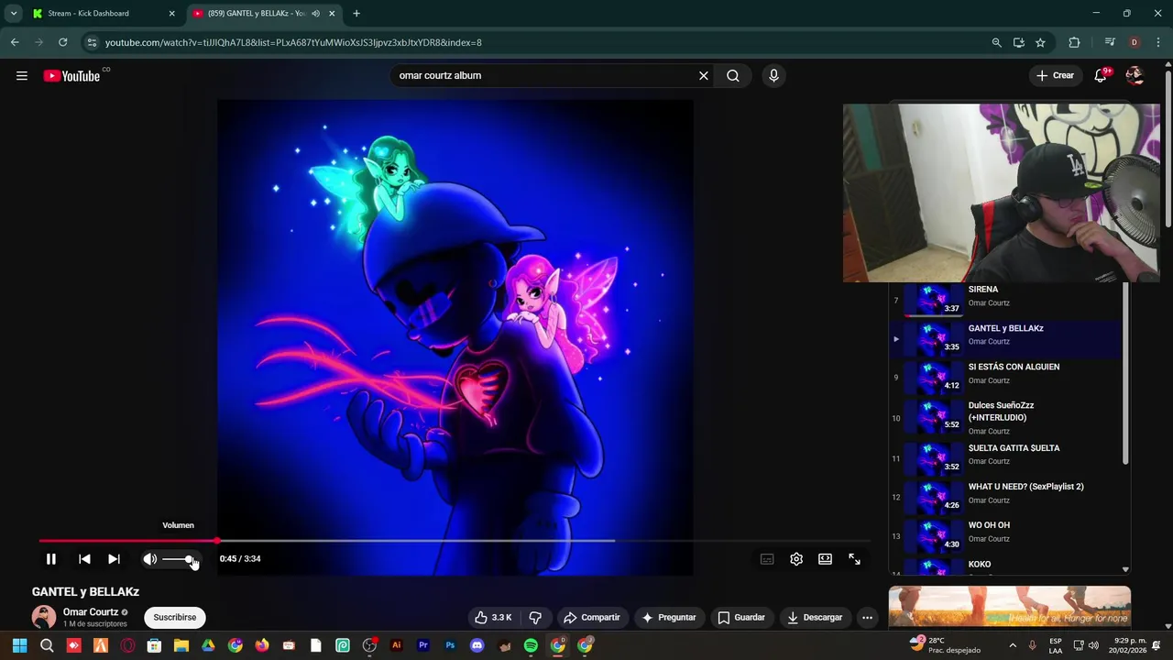This screenshot has width=1173, height=660.
Task: Save the video with Guardar
Action: (x=740, y=618)
